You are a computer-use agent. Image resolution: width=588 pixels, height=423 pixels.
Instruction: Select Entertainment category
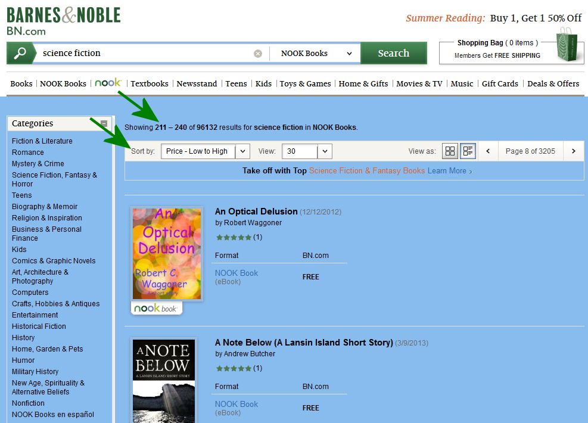(x=35, y=315)
